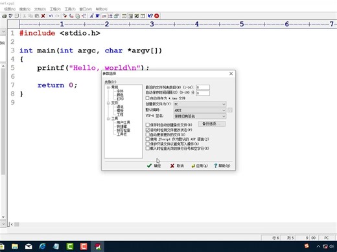Open the green C app on the taskbar
Screen dimensions: 337x252
coord(70,246)
